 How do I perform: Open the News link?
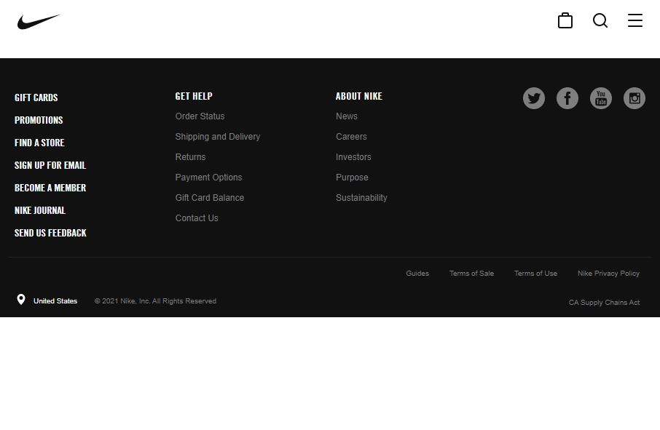347,116
